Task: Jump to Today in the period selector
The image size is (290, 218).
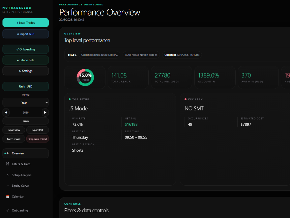Action: click(x=25, y=121)
